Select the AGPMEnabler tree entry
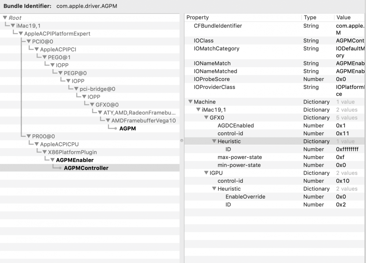Viewport: 366px width, 263px height. click(x=75, y=160)
